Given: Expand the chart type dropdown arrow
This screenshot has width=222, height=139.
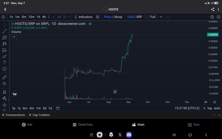Looking at the screenshot, I should 69,17.
